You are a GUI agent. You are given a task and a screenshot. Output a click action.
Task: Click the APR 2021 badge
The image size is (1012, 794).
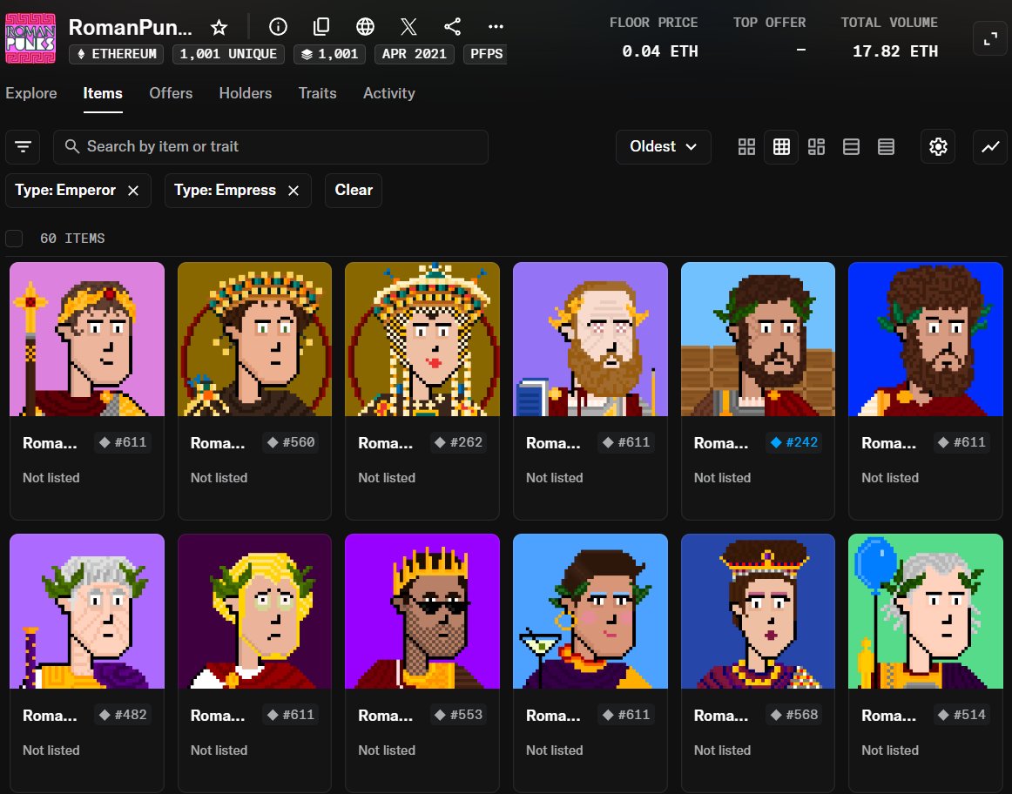point(415,54)
